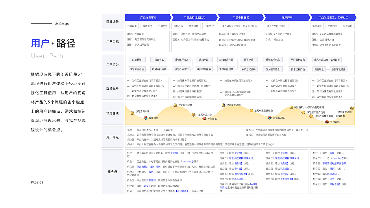Click the 添加产品 scene box
The width and height of the screenshot is (370, 208).
coord(178,26)
